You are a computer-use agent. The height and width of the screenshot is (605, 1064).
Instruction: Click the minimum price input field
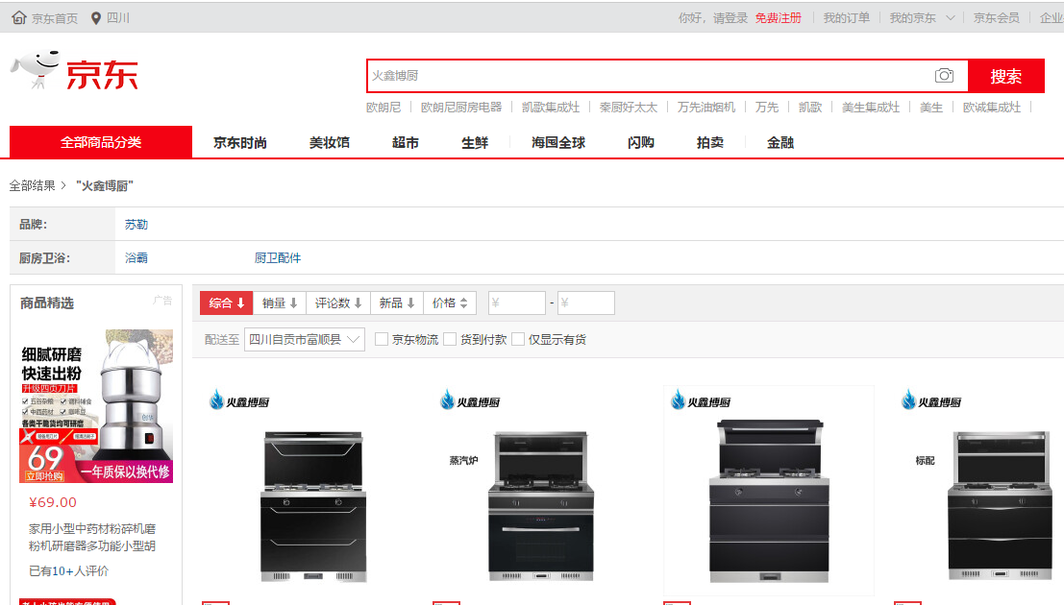[x=517, y=303]
